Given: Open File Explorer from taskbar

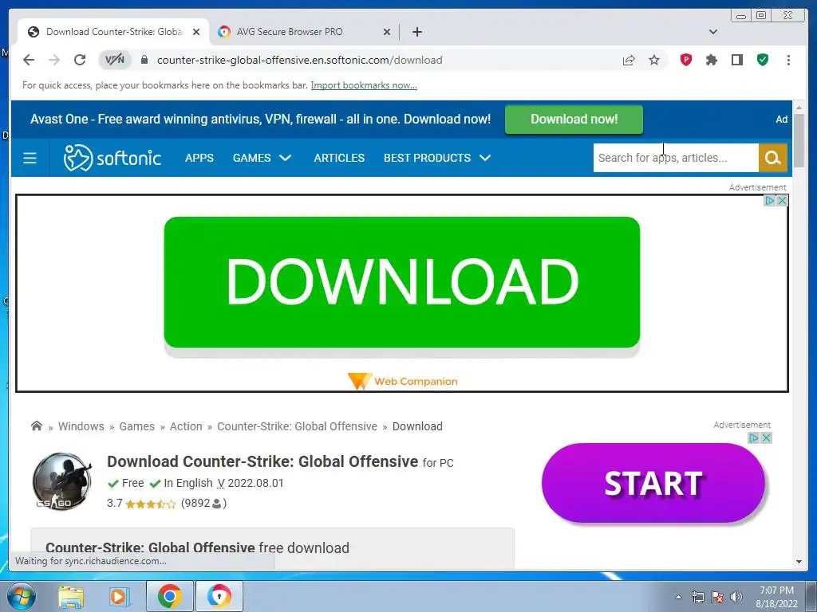Looking at the screenshot, I should tap(70, 596).
